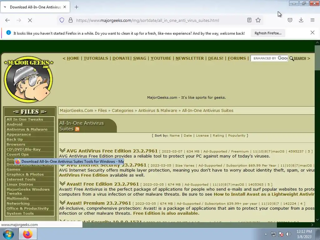This screenshot has width=320, height=240.
Task: Click the Firefox taskbar icon
Action: 28,234
